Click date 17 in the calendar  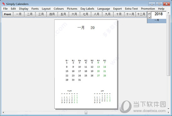79,71
